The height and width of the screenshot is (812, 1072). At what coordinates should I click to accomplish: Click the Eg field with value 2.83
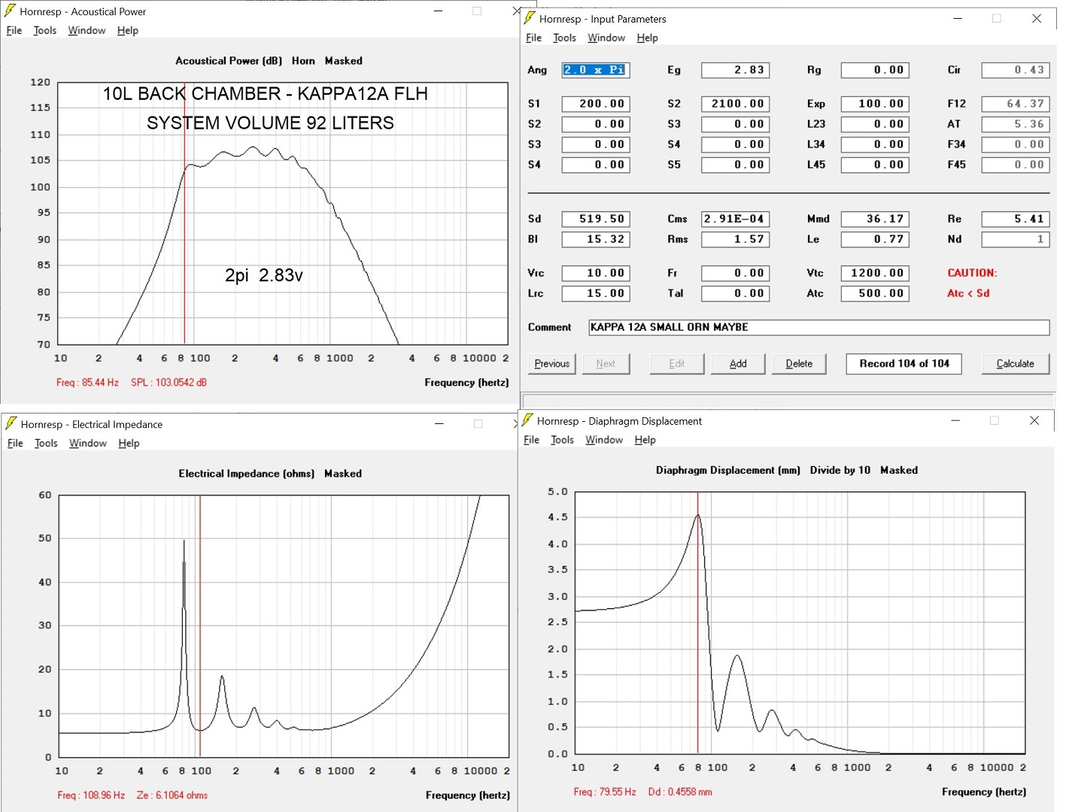(735, 70)
